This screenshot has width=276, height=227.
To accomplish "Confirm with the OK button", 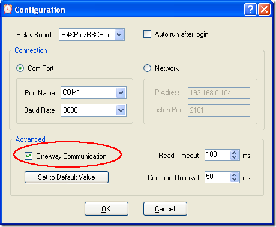I will click(106, 208).
